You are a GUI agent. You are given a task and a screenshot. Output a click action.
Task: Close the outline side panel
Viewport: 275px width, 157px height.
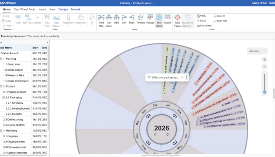tap(47, 42)
